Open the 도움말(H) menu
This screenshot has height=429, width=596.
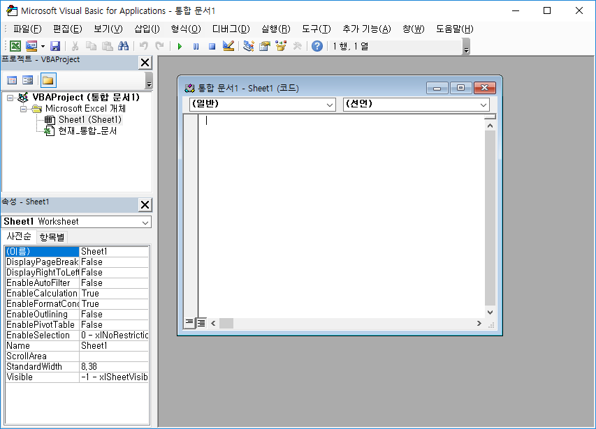[455, 29]
